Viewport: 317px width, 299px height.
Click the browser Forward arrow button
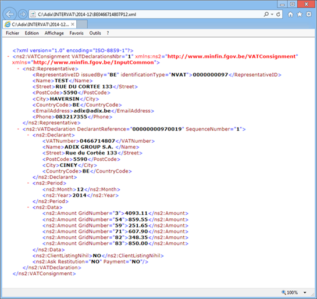(23, 15)
